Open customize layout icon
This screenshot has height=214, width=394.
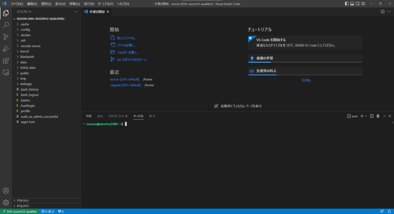click(x=363, y=4)
